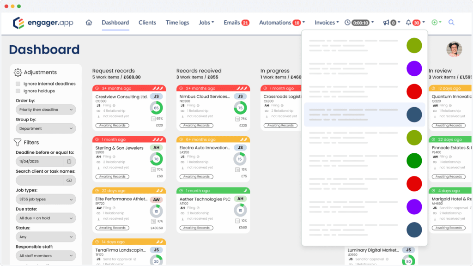Click the JS badge on Electra Auto Innovation card
473x266 pixels.
pyautogui.click(x=240, y=147)
